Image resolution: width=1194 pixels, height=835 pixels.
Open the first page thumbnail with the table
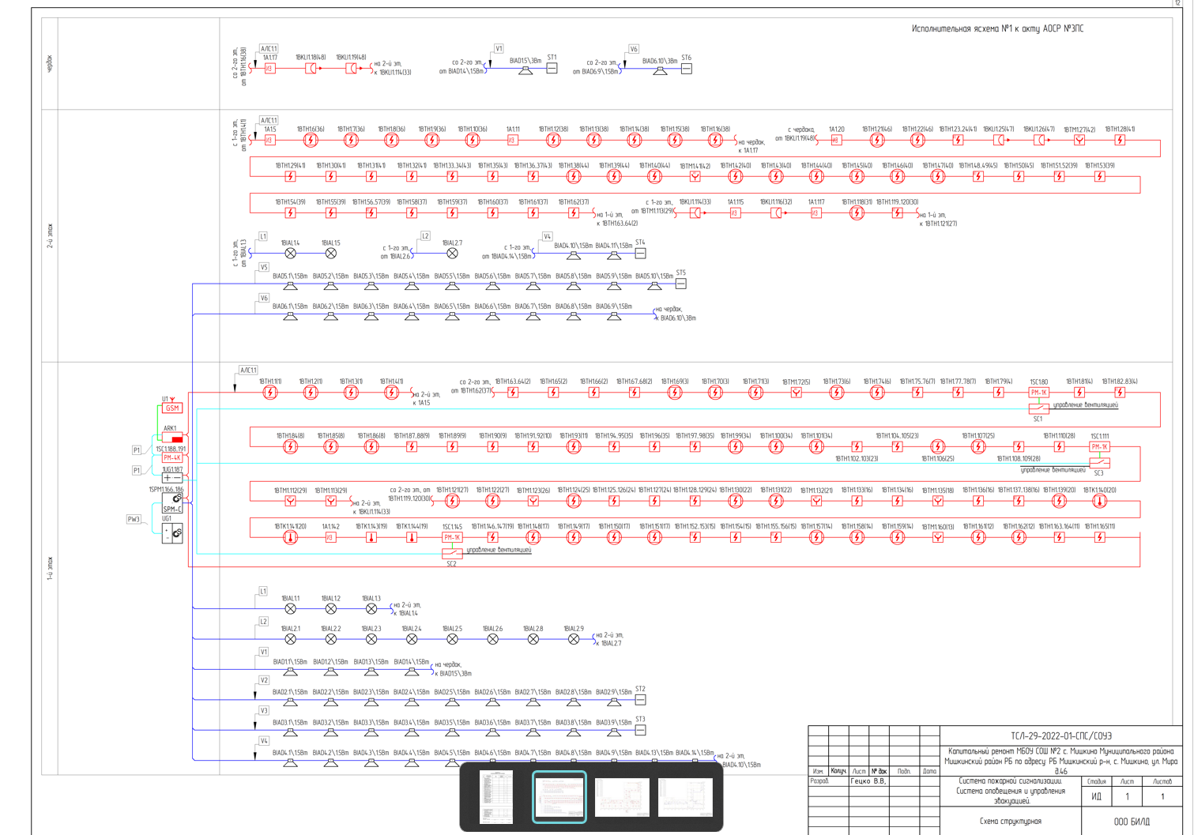496,797
